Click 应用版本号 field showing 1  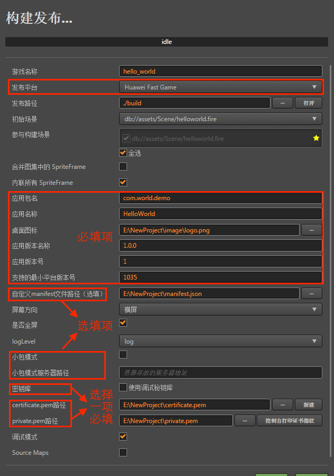tap(221, 262)
